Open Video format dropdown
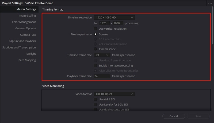The width and height of the screenshot is (214, 123). 114,94
